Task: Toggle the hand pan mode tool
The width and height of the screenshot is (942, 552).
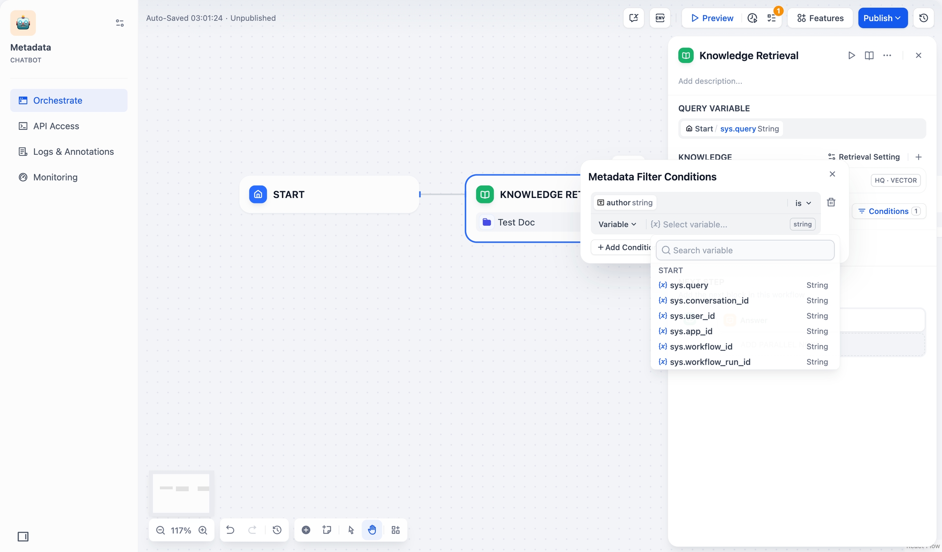Action: (372, 530)
